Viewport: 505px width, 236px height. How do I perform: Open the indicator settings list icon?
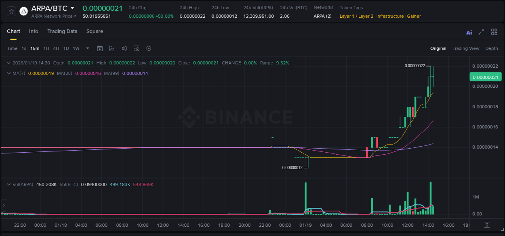(x=137, y=48)
